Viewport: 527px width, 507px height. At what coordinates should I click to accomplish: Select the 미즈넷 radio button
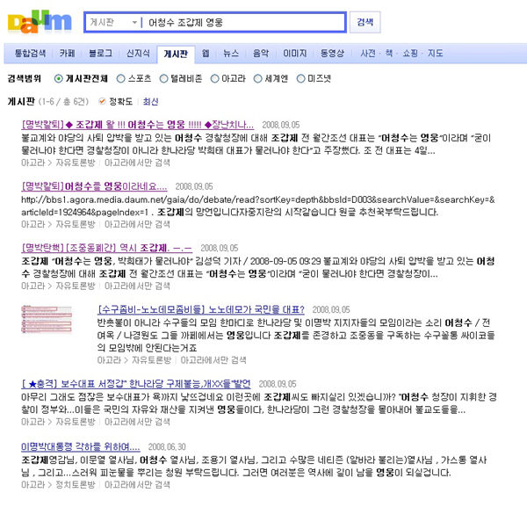pyautogui.click(x=300, y=79)
